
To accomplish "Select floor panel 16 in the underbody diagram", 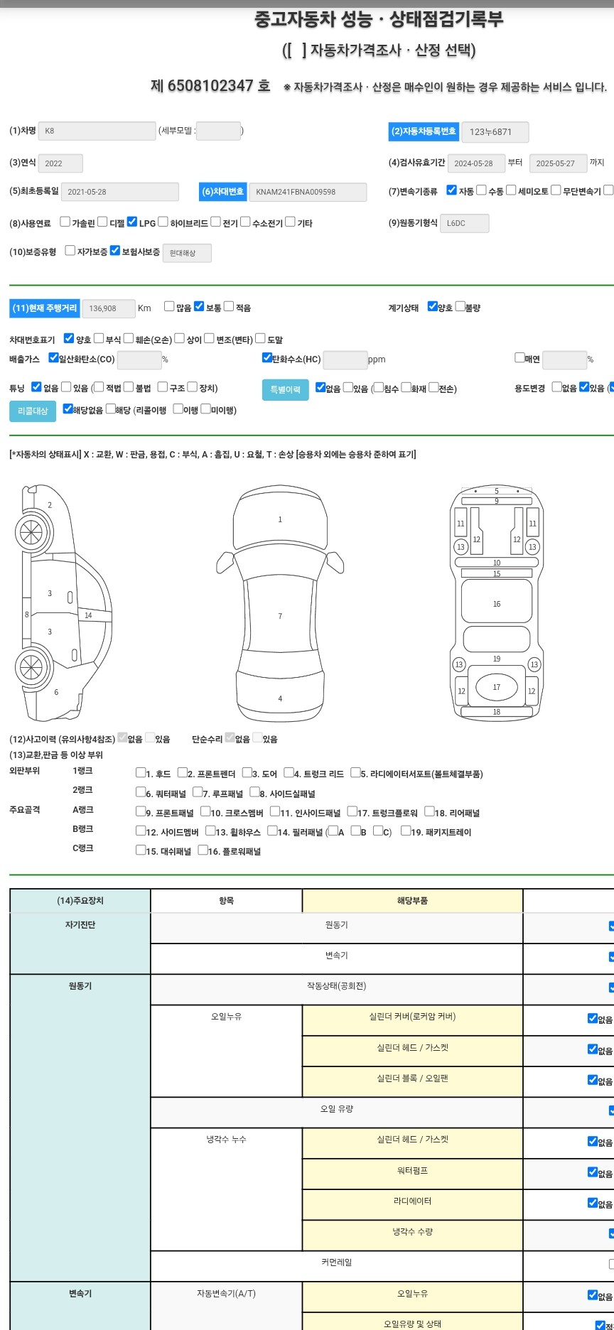I will [x=496, y=603].
